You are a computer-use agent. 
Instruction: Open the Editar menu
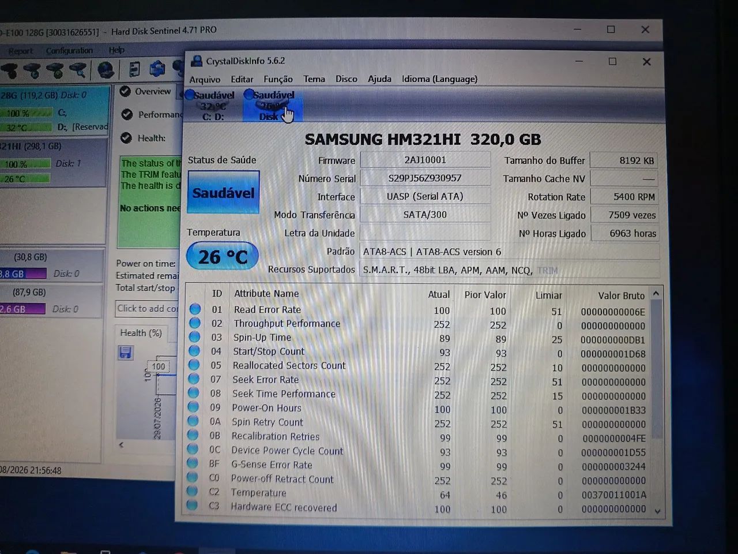(242, 79)
